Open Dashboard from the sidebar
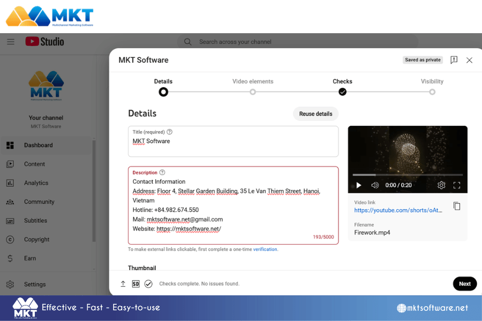This screenshot has height=321, width=482. coord(46,146)
